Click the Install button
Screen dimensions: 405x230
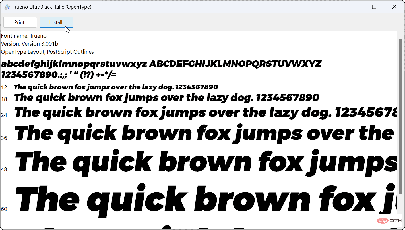(57, 22)
